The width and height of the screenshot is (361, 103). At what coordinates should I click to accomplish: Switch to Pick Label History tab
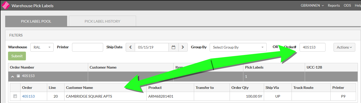pos(102,21)
